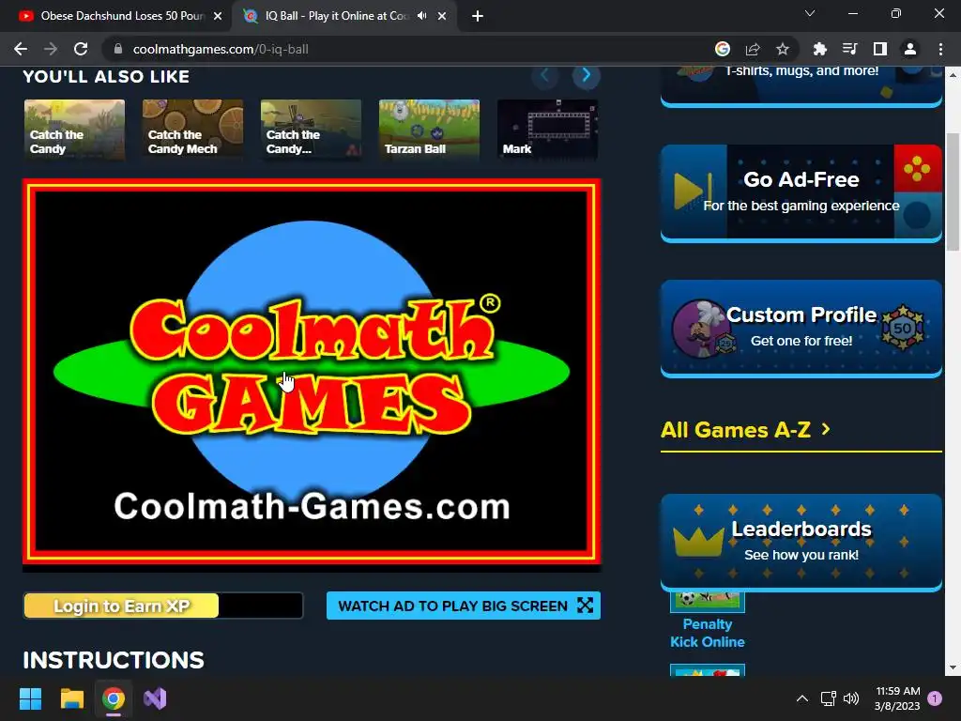Viewport: 961px width, 721px height.
Task: Mute the IQ Ball tab speaker icon
Action: pos(421,16)
